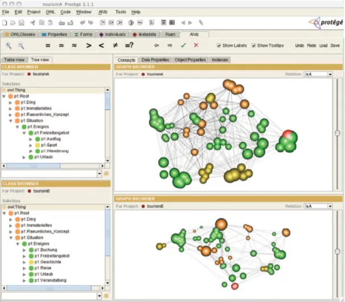Click the pencil edit icon in toolbar
The image size is (345, 302).
click(x=201, y=22)
